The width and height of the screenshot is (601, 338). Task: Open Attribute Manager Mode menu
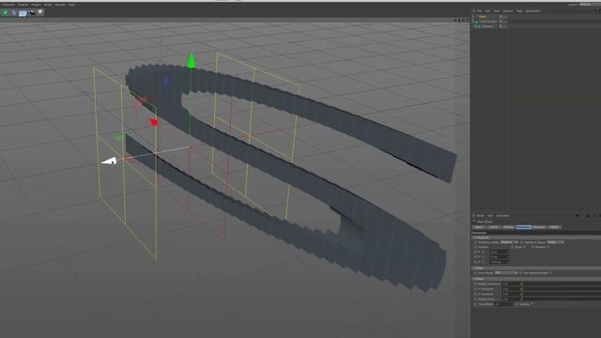481,216
